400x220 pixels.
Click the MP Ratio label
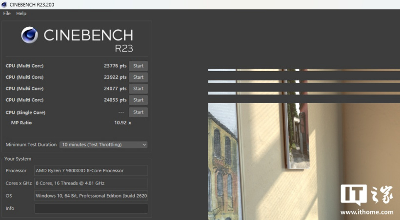tap(21, 123)
